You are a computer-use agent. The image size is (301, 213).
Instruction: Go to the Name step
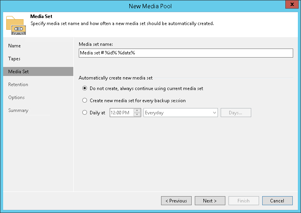pos(15,46)
